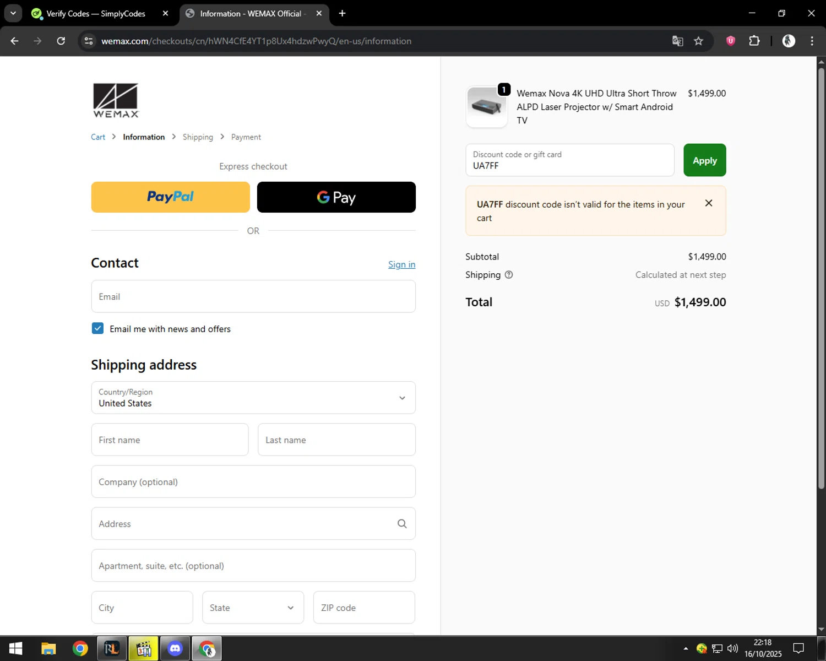Open site information icon in address bar
The width and height of the screenshot is (826, 661).
[89, 41]
